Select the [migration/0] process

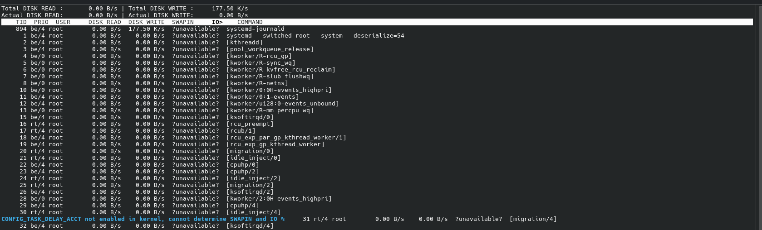(x=250, y=151)
